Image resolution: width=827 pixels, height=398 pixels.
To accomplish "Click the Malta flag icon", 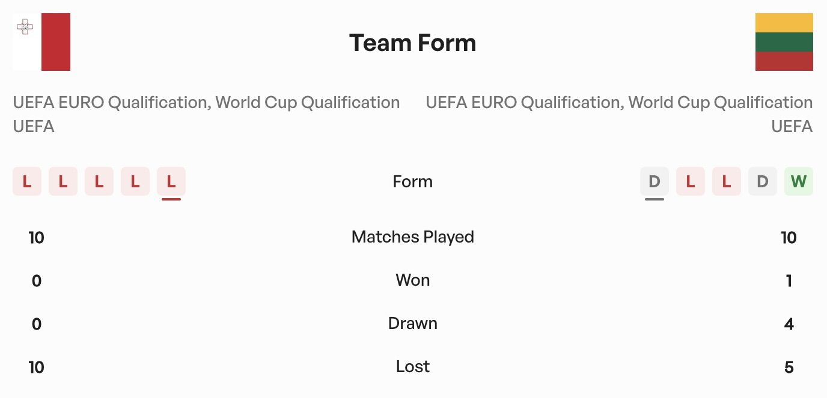I will point(41,42).
